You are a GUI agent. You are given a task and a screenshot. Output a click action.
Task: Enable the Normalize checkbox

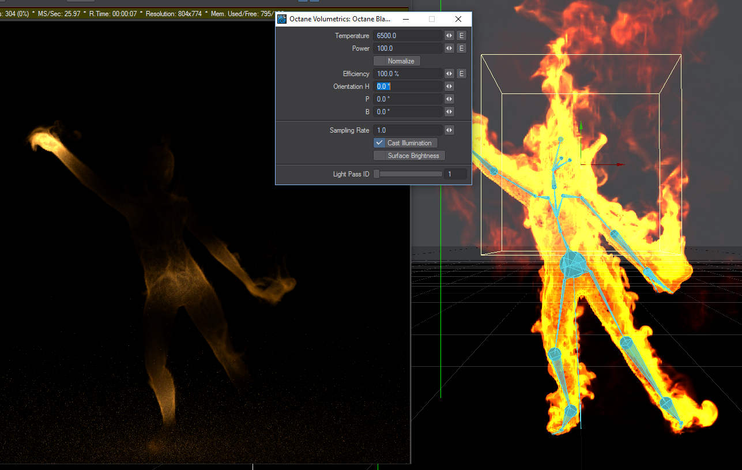click(380, 61)
